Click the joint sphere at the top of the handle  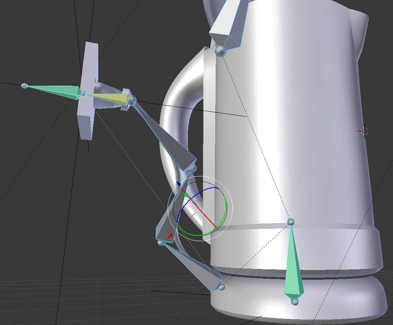point(221,51)
